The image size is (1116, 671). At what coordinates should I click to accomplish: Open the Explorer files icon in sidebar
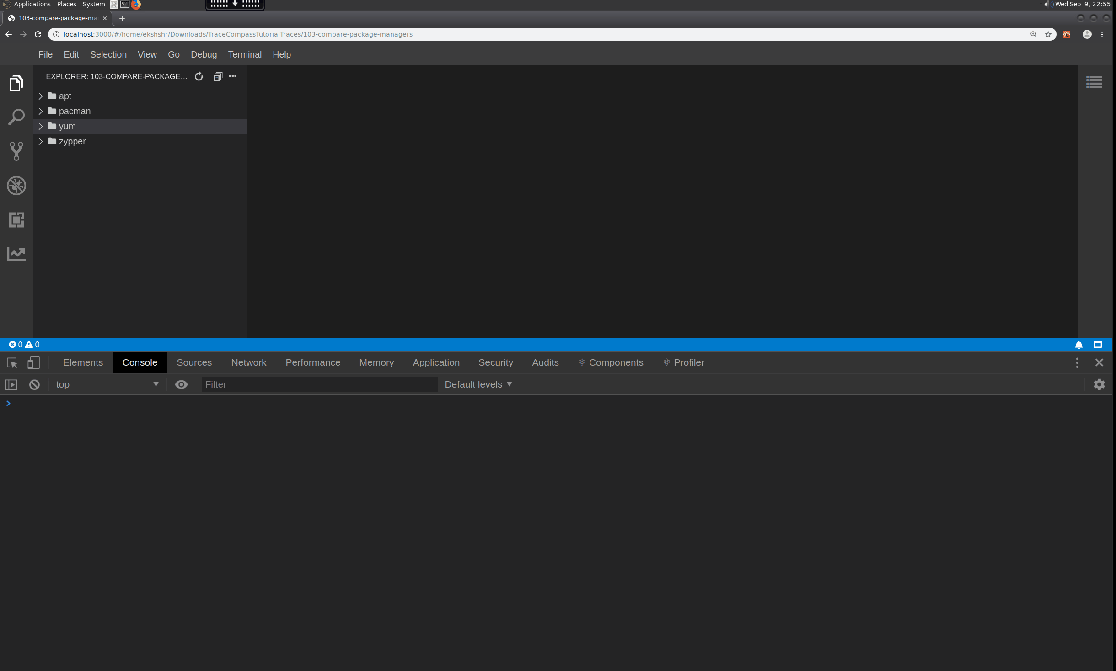pyautogui.click(x=16, y=83)
